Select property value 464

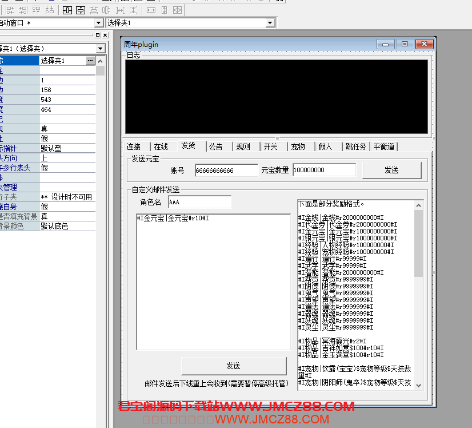pos(67,109)
